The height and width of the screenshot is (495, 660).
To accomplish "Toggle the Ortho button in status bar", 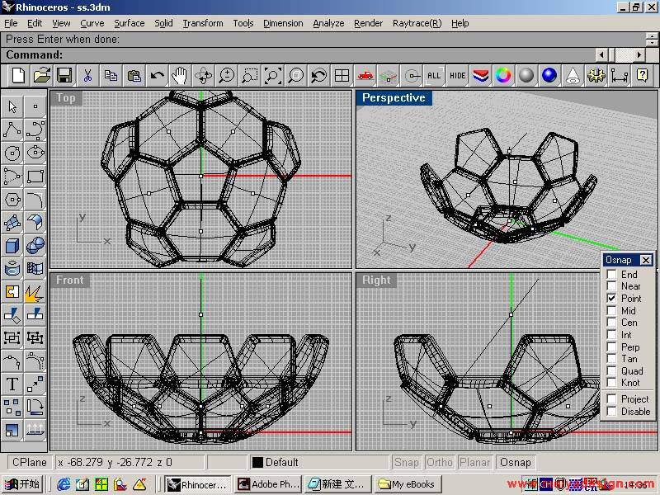I will tap(440, 463).
